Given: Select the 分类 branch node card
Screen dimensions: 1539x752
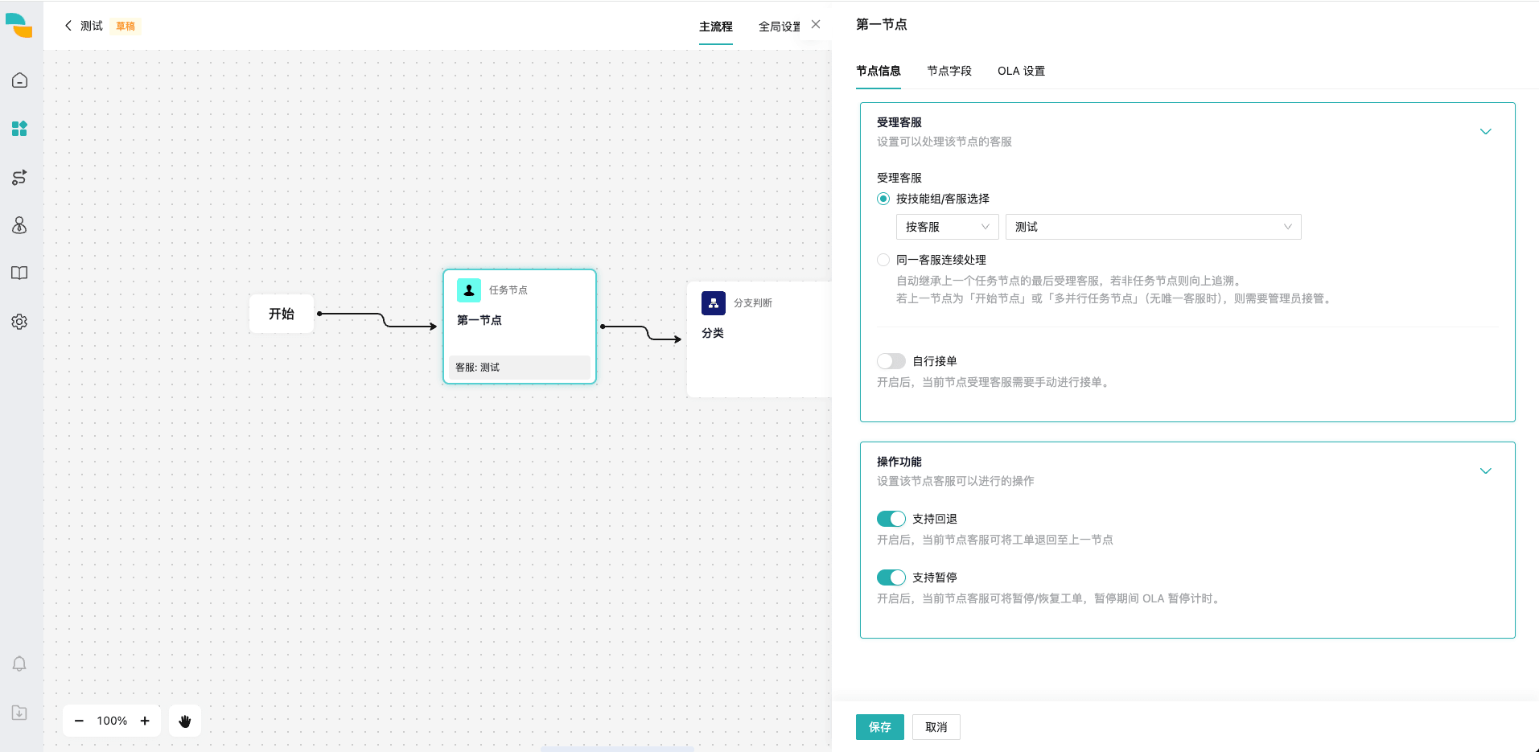Looking at the screenshot, I should (x=759, y=339).
